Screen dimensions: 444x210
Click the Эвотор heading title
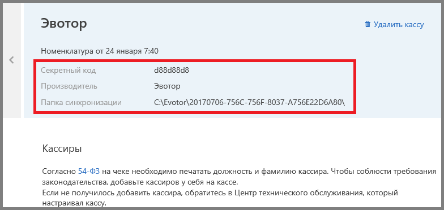click(64, 24)
